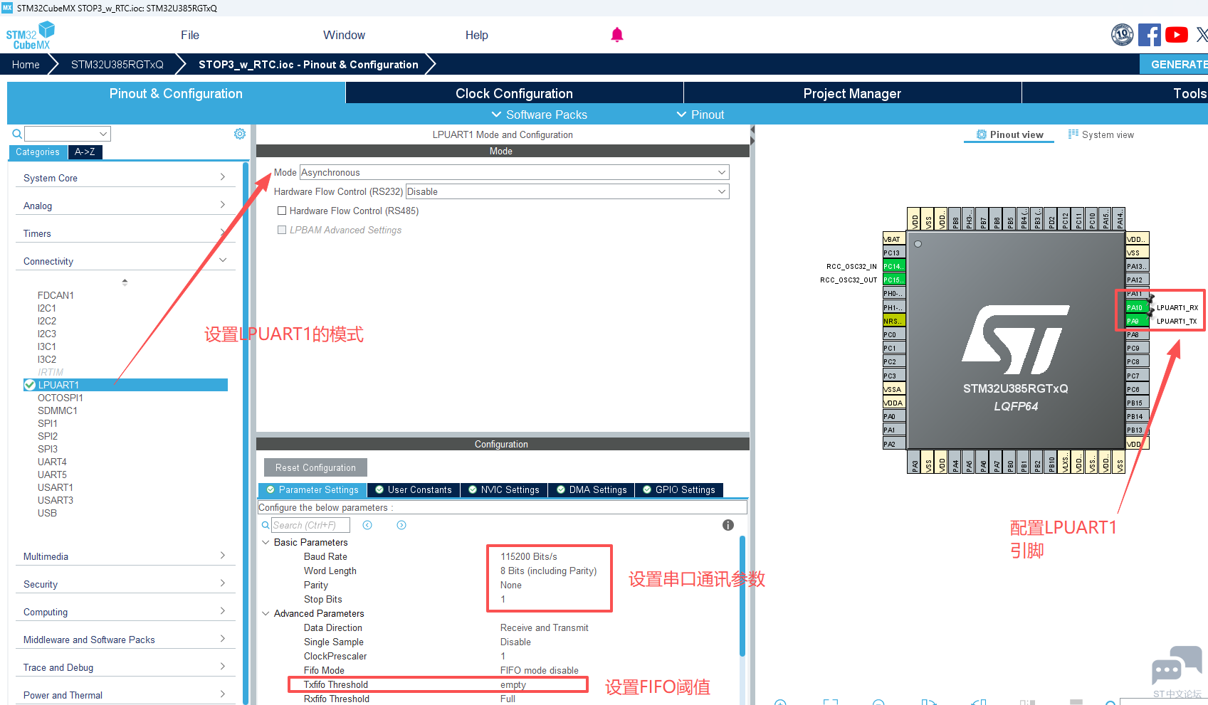The width and height of the screenshot is (1208, 705).
Task: Click the parameter info icon
Action: 728,525
